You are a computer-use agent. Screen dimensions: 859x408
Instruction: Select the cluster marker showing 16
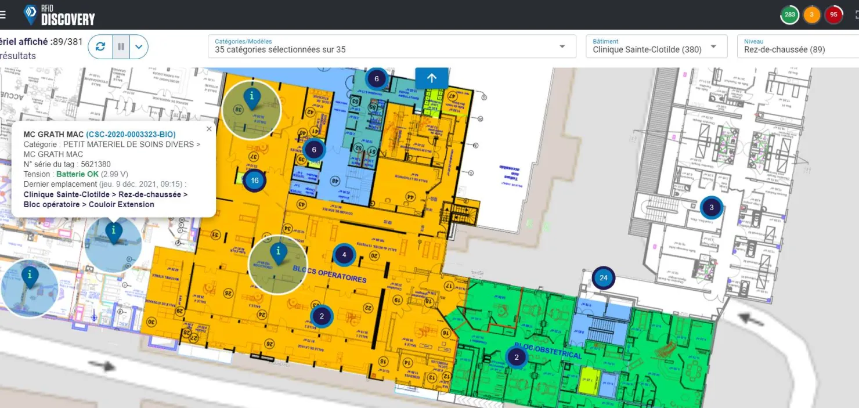coord(254,180)
